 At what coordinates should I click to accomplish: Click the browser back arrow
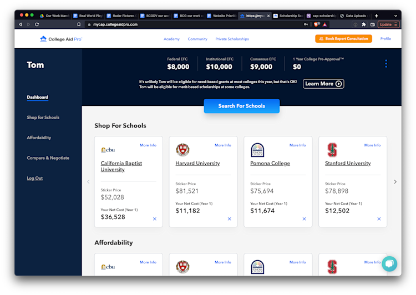21,24
